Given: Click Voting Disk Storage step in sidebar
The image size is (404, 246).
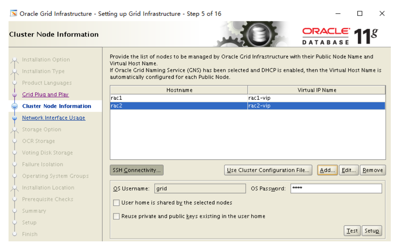Looking at the screenshot, I should 47,152.
